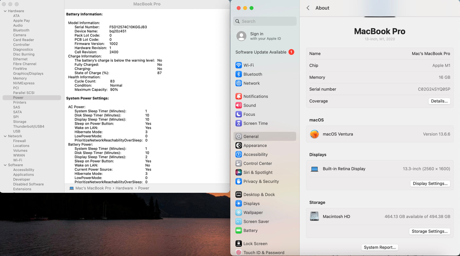The image size is (460, 256).
Task: Click the Coverage Details button
Action: point(439,101)
